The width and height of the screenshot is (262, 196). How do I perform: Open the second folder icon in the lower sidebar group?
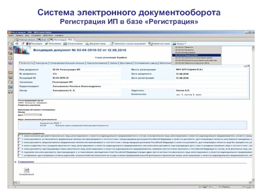(10, 77)
